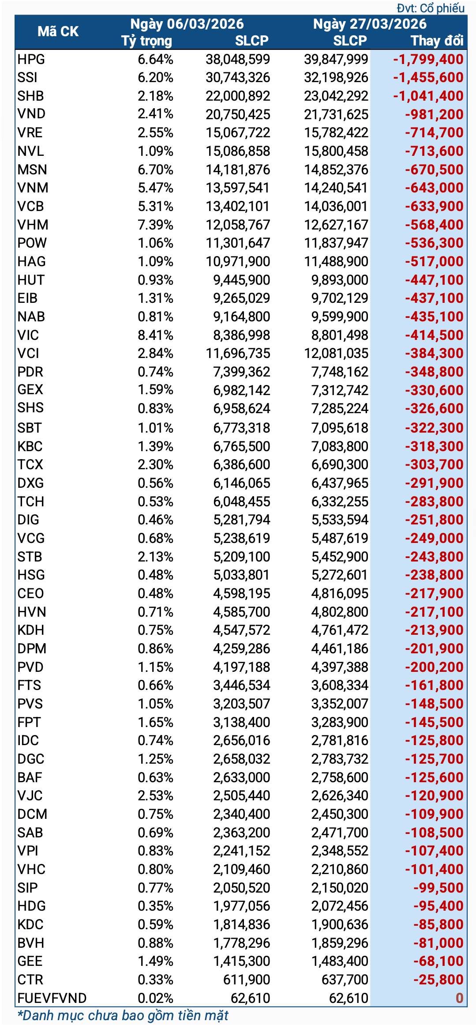Select the FPT ticker cell
Viewport: 476px width, 1025px height.
[x=29, y=722]
